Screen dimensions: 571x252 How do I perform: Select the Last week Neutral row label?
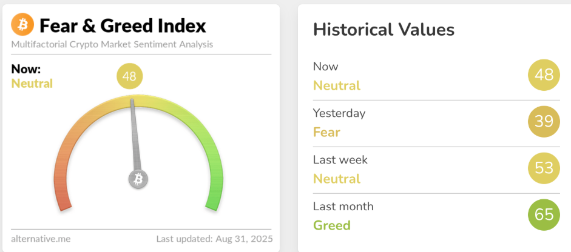coord(337,179)
